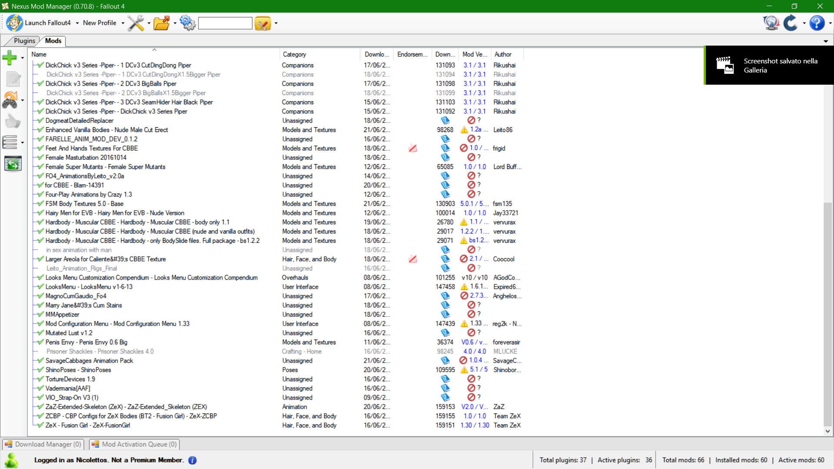Click the green arrows icon in the sidebar
Image resolution: width=834 pixels, height=469 pixels.
(13, 164)
